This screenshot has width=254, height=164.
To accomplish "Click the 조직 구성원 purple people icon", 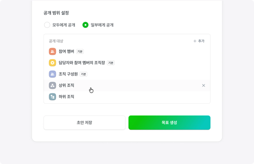I will point(52,74).
